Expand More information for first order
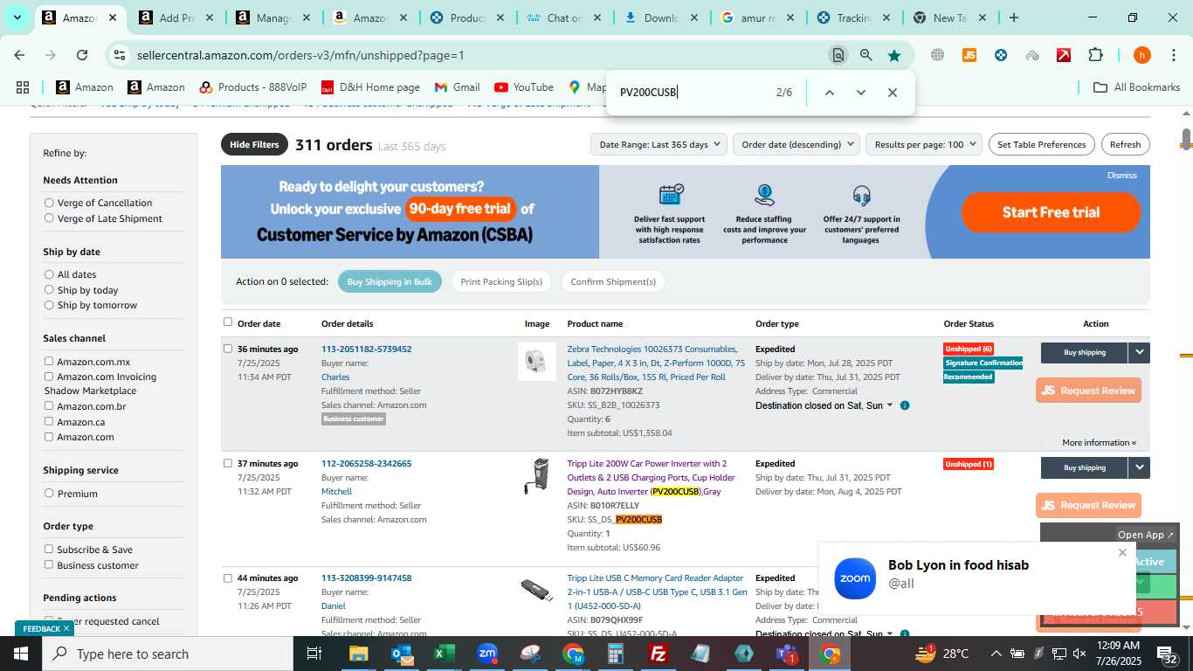 [x=1099, y=442]
